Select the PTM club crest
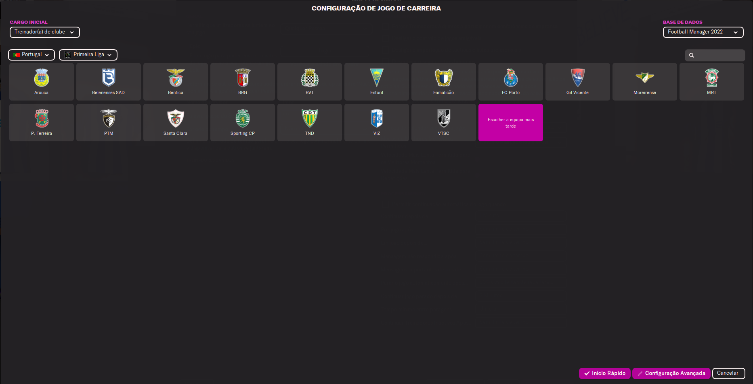 coord(109,118)
